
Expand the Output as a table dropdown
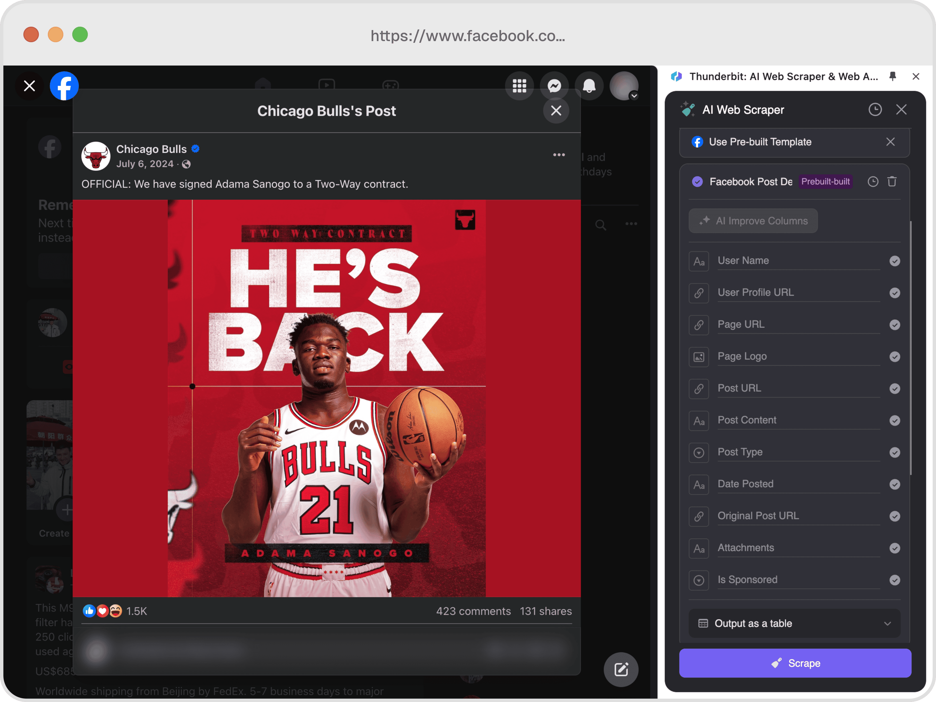coord(794,623)
